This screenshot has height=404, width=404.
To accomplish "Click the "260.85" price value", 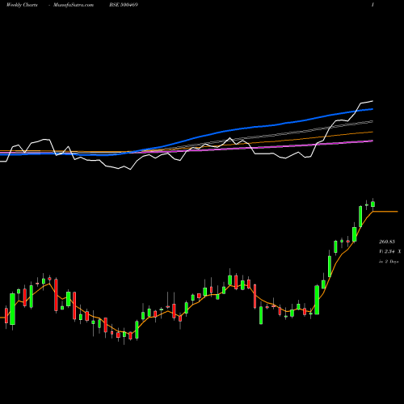I will 387,242.
